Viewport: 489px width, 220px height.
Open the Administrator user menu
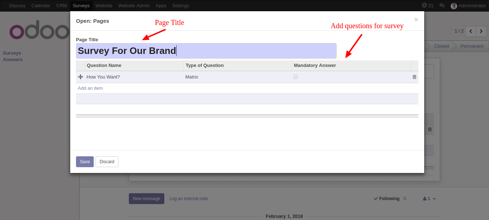pyautogui.click(x=469, y=5)
